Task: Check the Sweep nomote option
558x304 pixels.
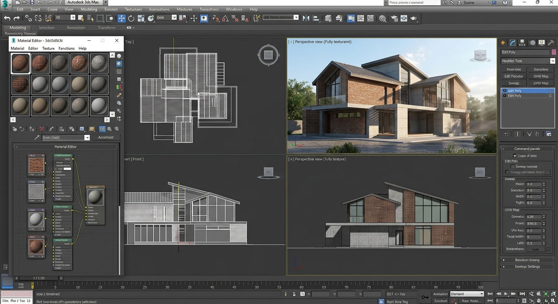Action: [512, 166]
